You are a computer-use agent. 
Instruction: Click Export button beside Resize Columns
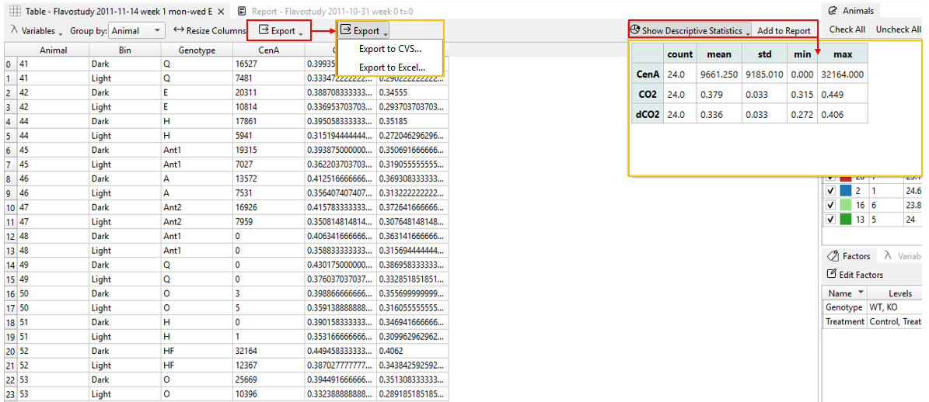[281, 30]
